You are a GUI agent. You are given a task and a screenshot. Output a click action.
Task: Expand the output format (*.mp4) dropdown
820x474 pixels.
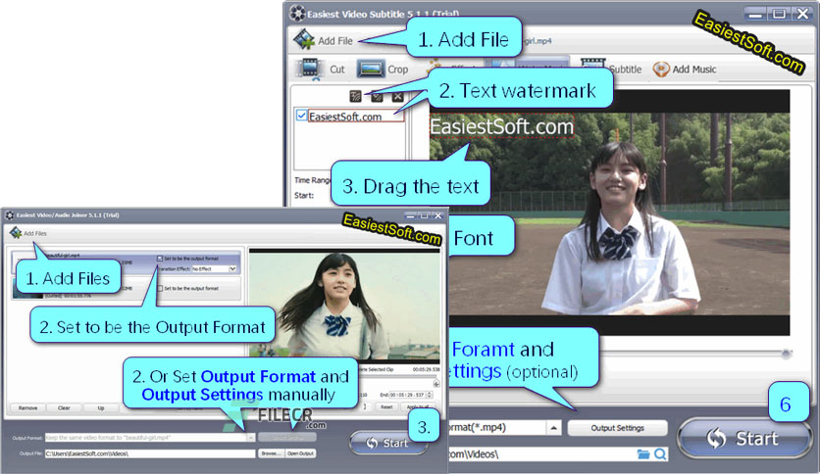tap(554, 428)
